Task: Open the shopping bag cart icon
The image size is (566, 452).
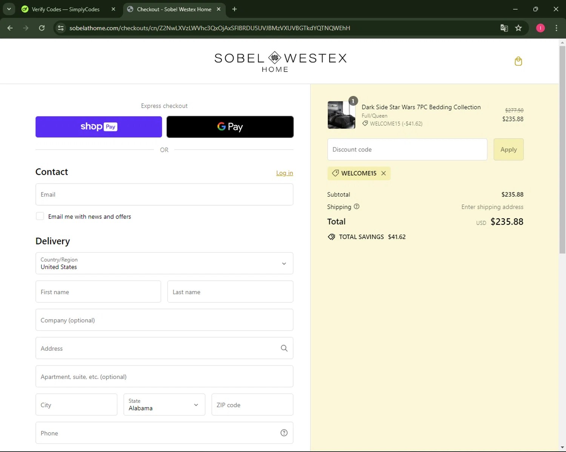Action: [x=518, y=61]
